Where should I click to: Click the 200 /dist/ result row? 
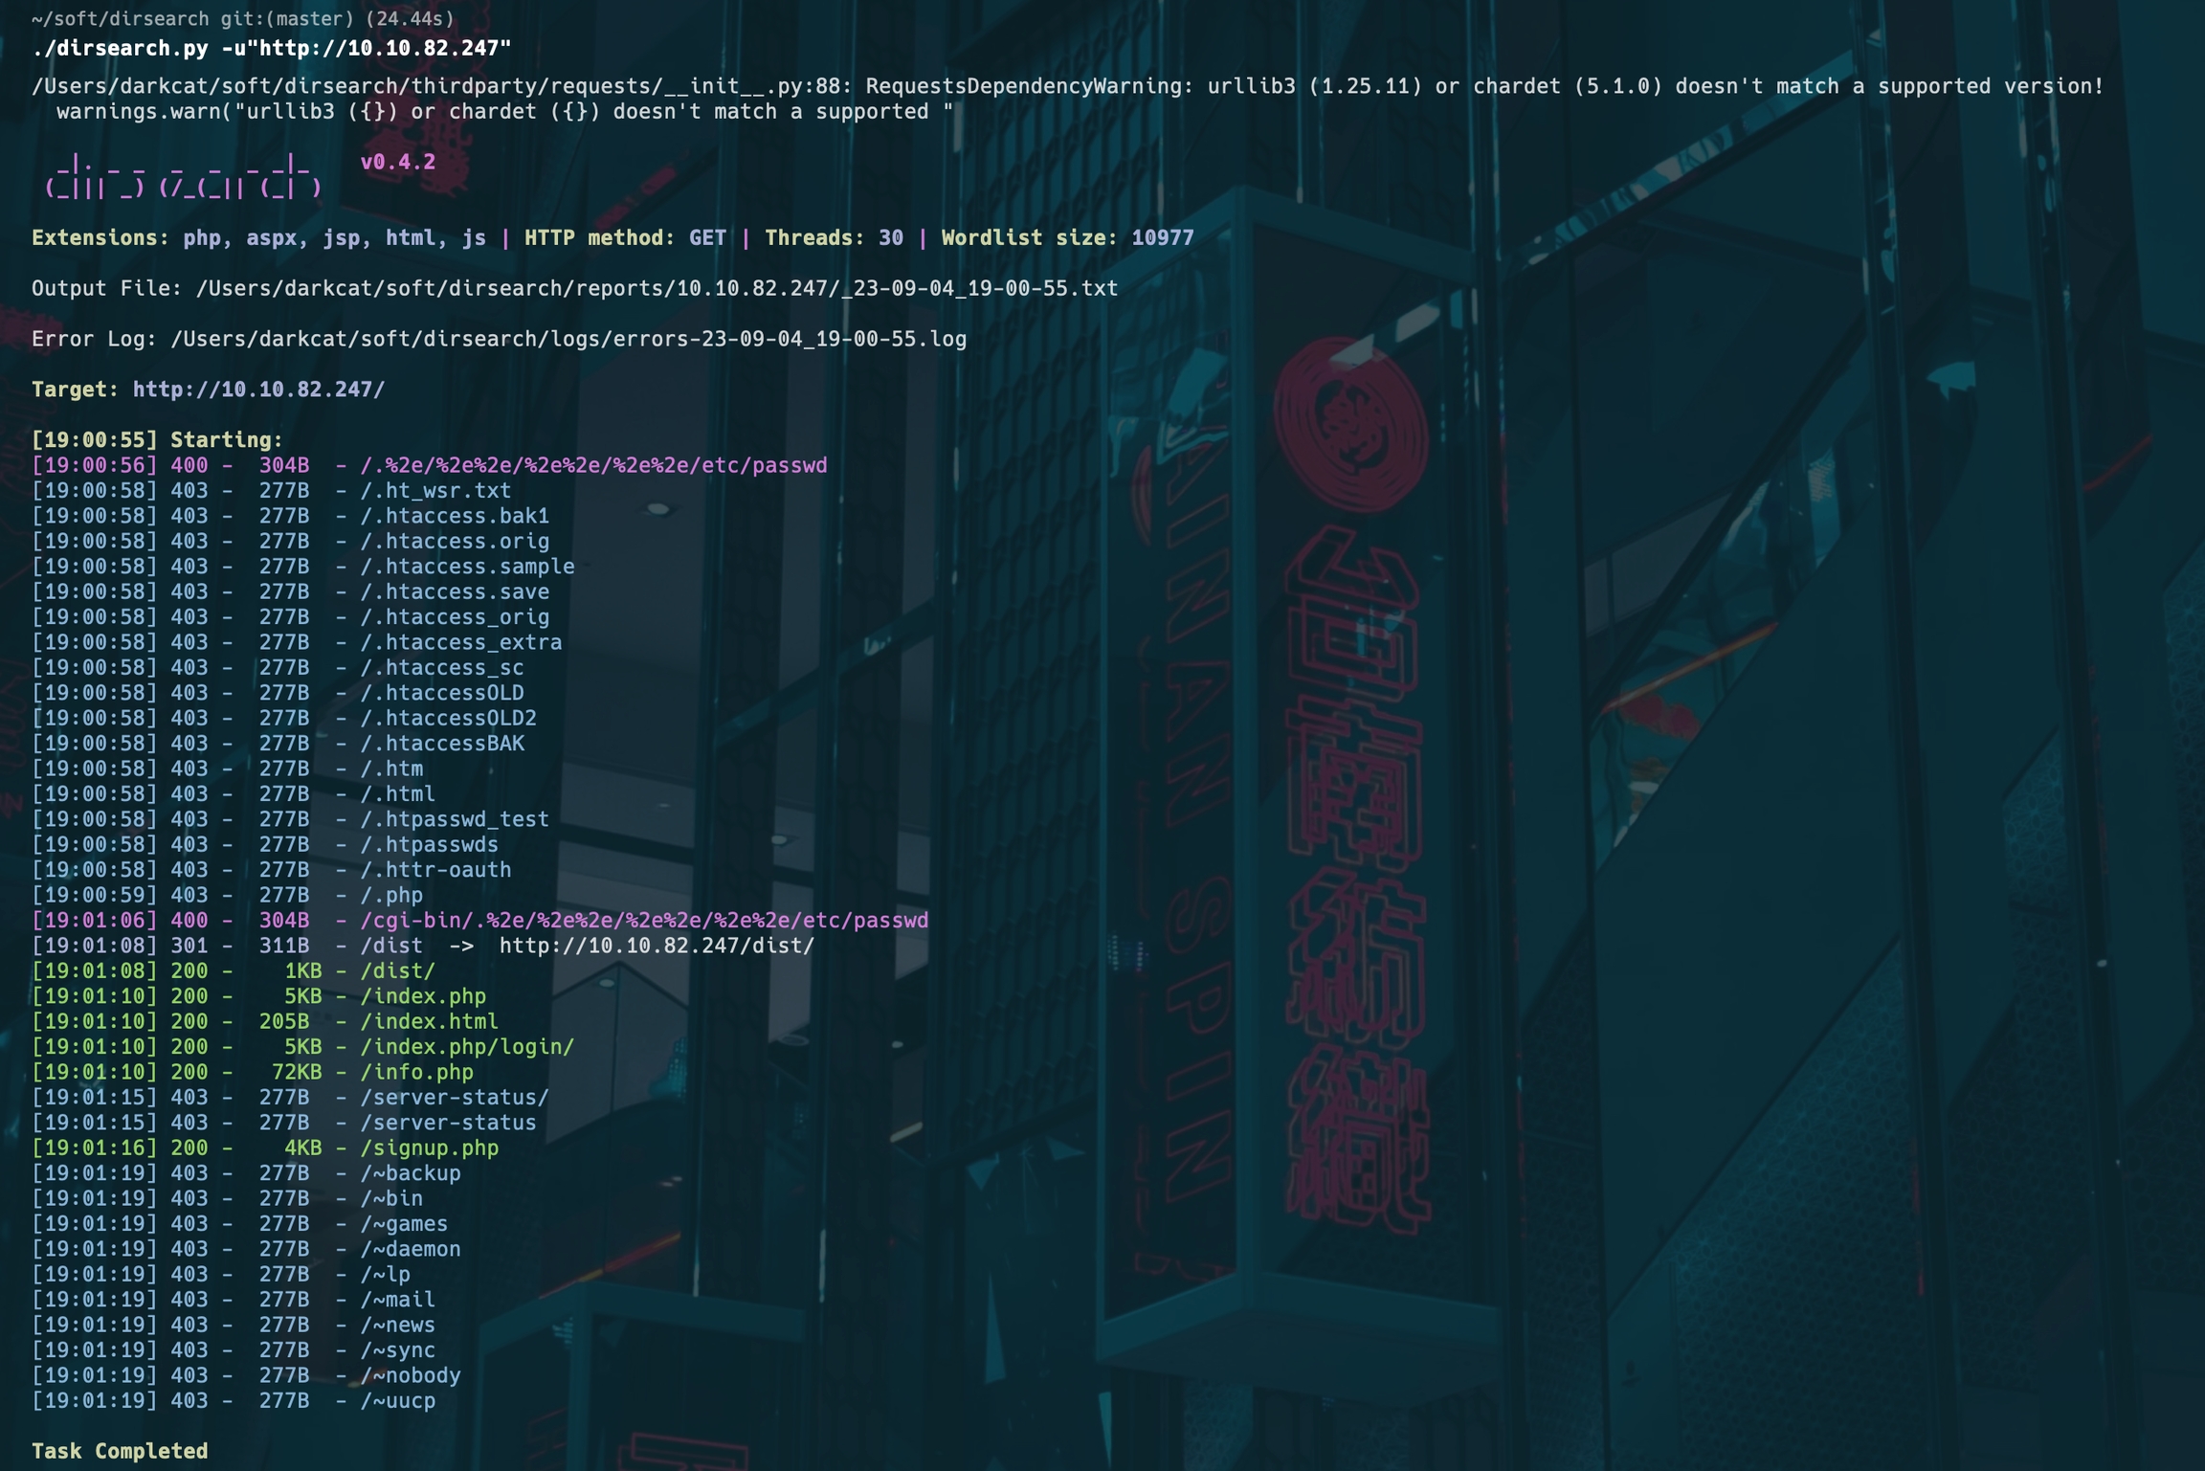coord(234,971)
